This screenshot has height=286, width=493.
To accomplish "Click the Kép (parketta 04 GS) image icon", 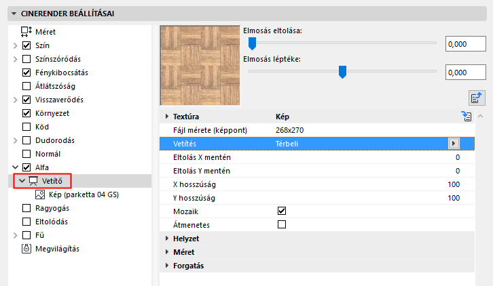I will click(x=40, y=195).
